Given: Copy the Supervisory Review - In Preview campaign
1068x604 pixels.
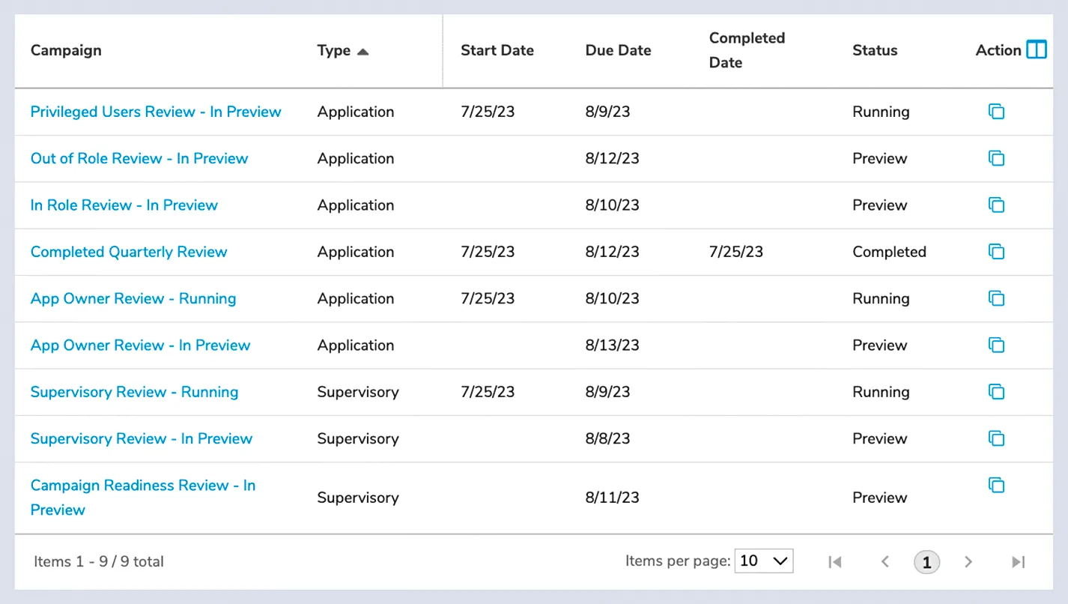Looking at the screenshot, I should tap(996, 438).
